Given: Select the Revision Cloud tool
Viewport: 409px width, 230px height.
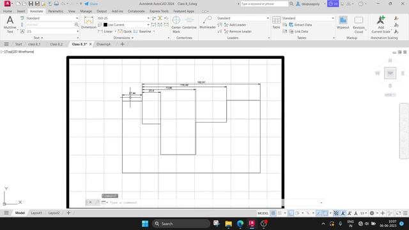Looking at the screenshot, I should [x=359, y=24].
